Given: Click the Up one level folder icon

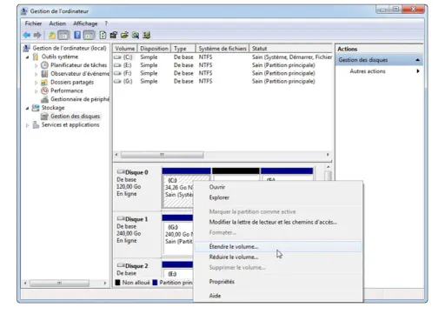Looking at the screenshot, I should pos(52,35).
